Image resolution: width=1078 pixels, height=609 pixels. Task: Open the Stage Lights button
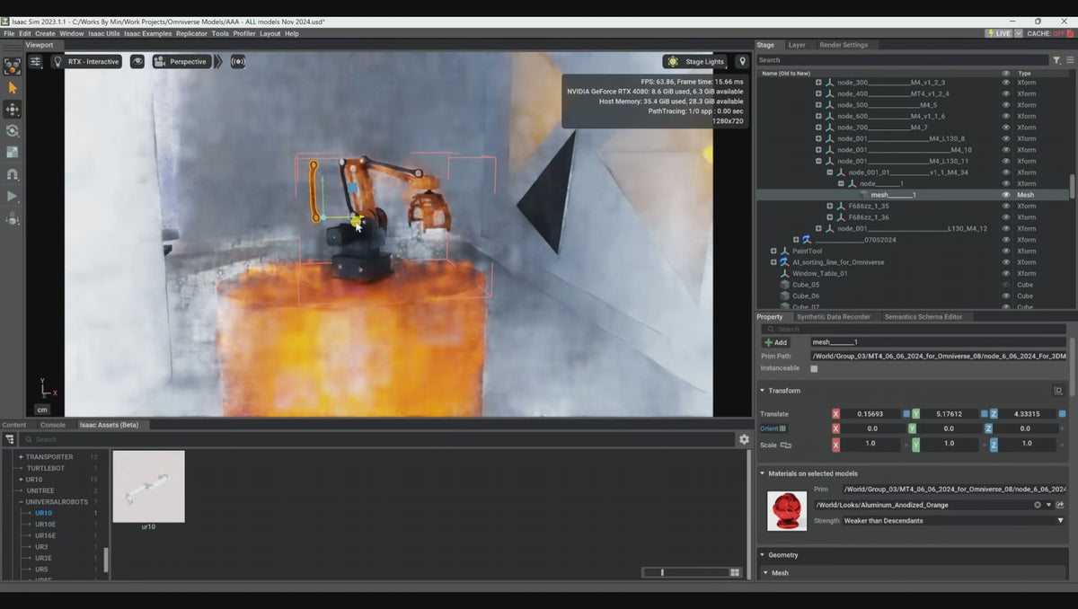[x=696, y=62]
